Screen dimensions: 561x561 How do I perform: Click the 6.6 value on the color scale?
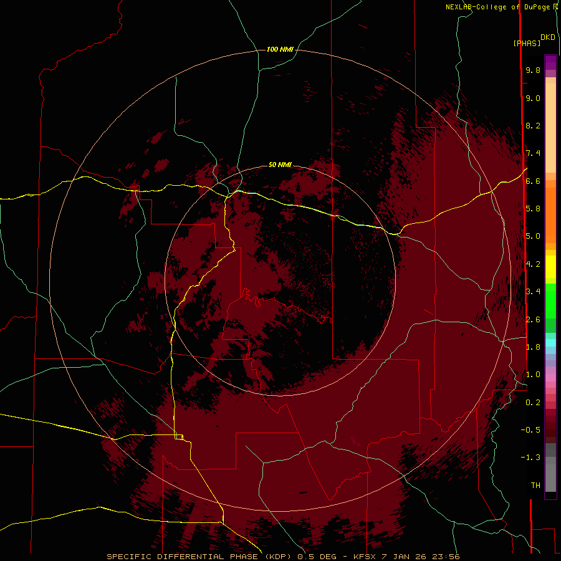tap(533, 181)
